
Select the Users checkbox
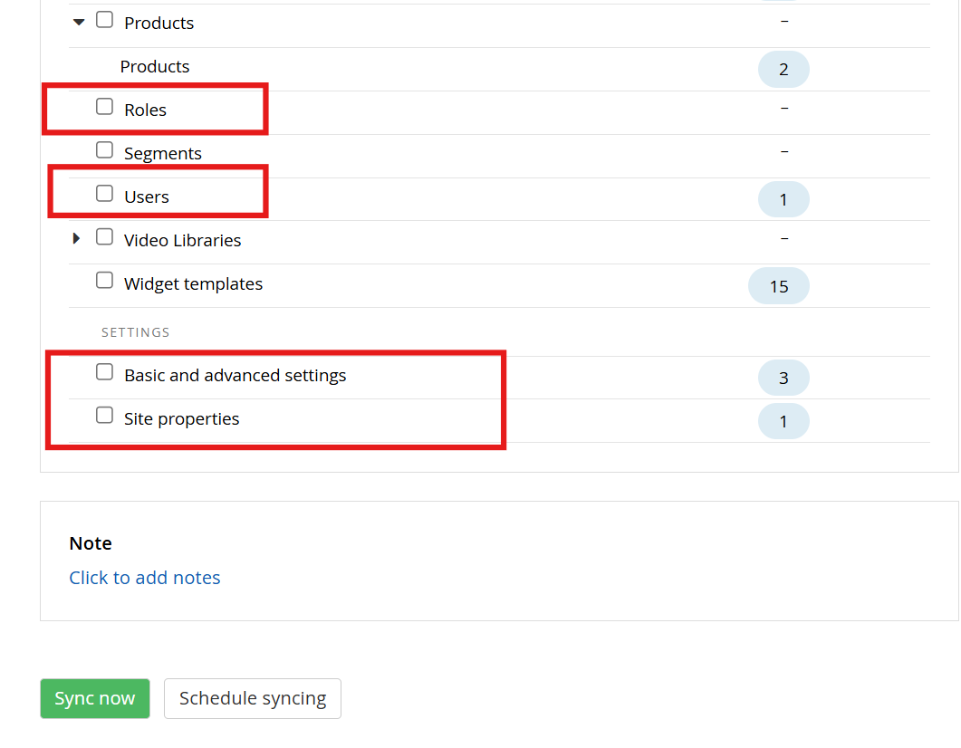click(x=105, y=194)
